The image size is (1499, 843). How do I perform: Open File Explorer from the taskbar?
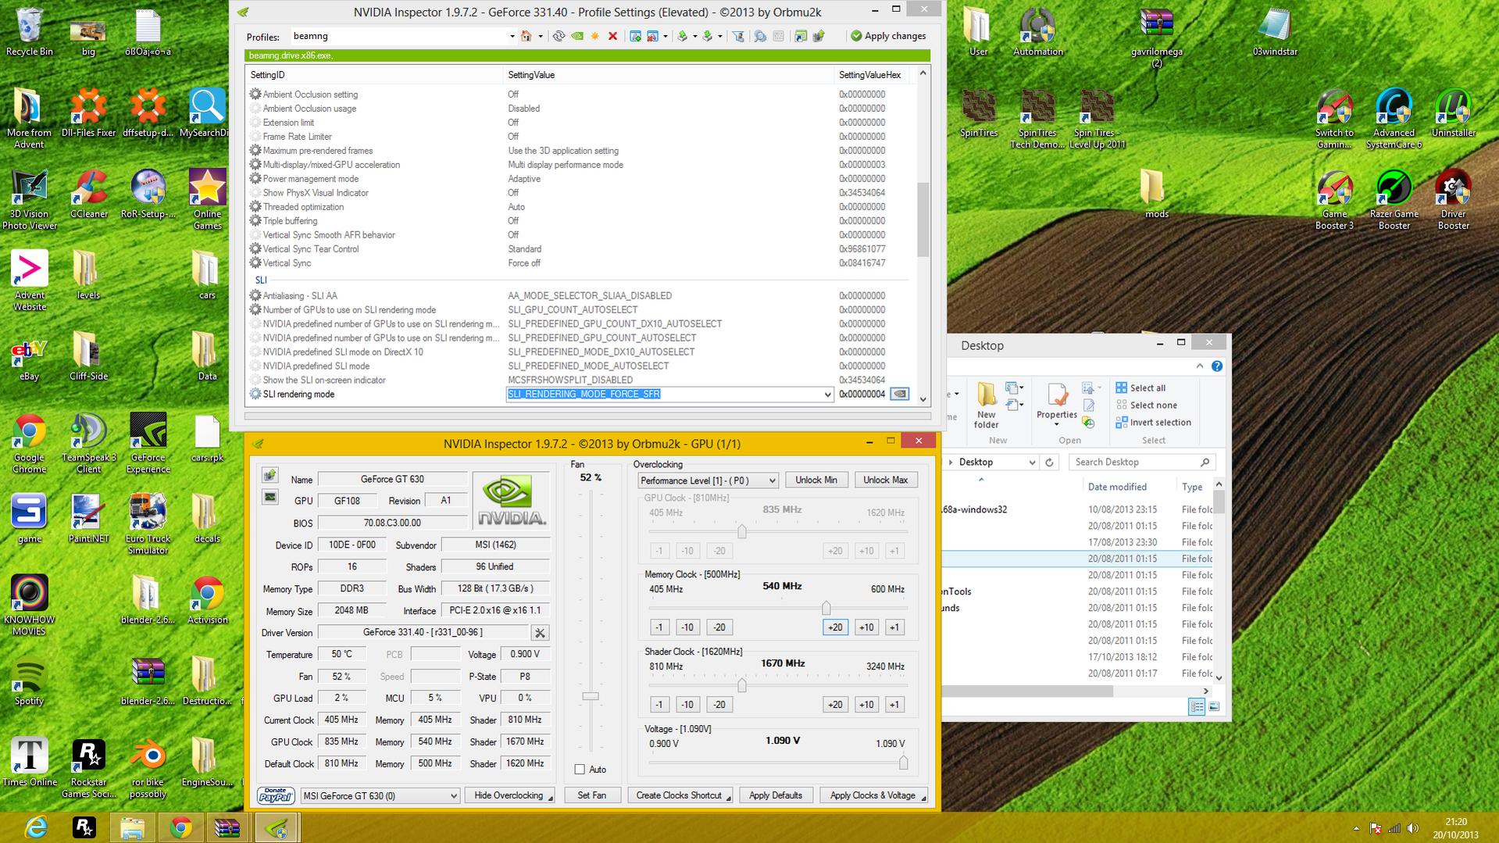click(x=133, y=827)
